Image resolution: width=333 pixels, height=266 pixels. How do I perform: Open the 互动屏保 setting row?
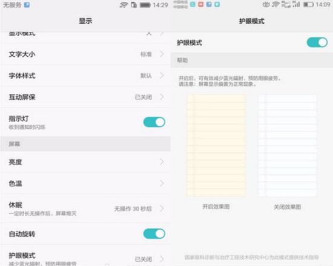[85, 97]
